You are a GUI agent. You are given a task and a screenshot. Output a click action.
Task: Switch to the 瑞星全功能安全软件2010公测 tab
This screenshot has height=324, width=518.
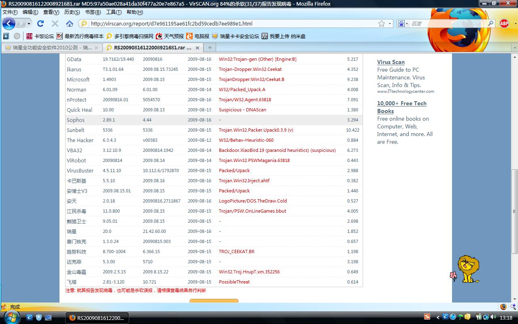(51, 48)
